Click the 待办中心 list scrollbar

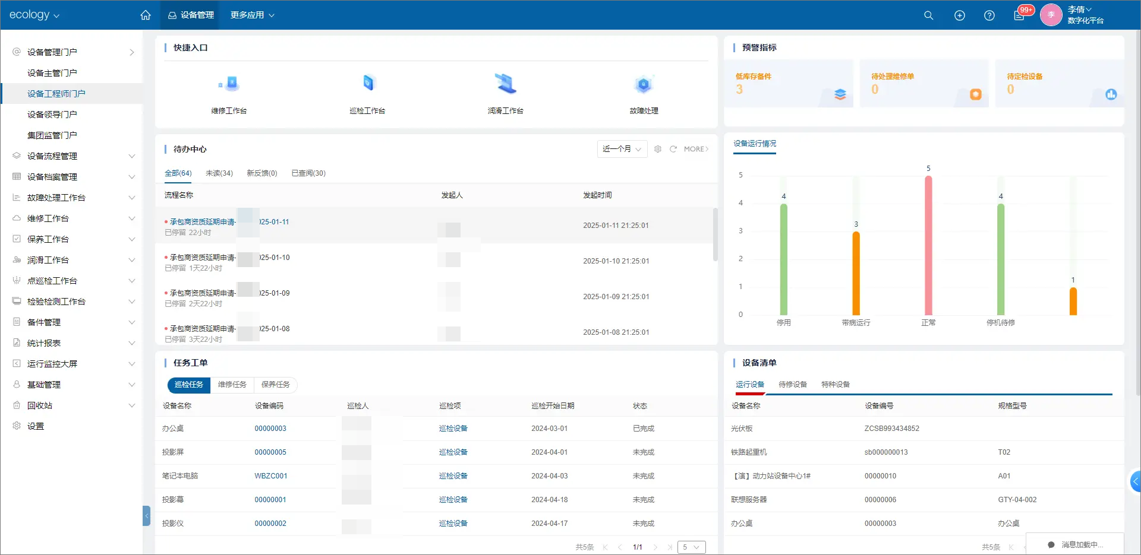pos(715,234)
